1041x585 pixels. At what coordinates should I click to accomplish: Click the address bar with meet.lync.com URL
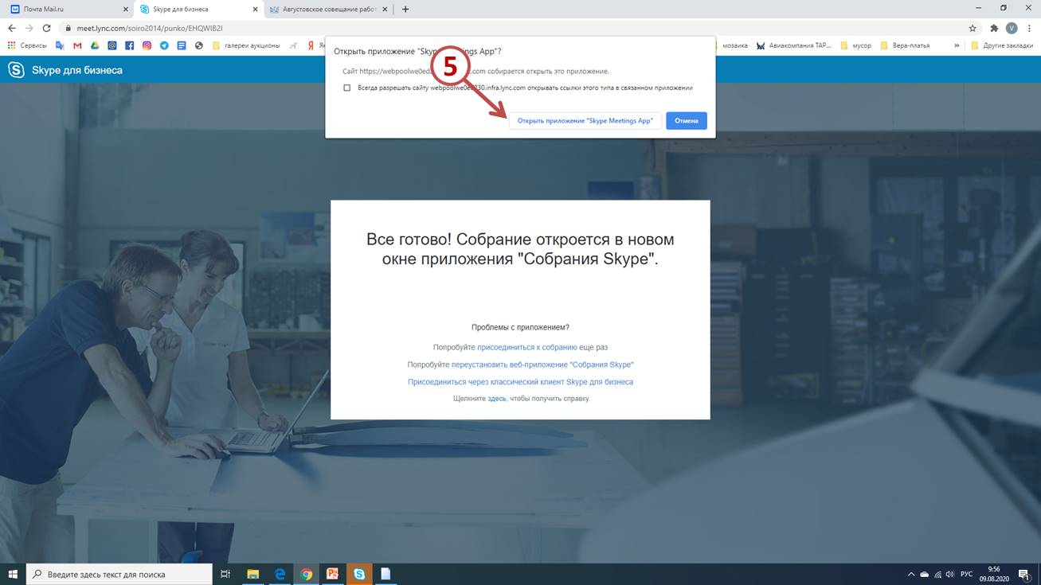pyautogui.click(x=510, y=28)
